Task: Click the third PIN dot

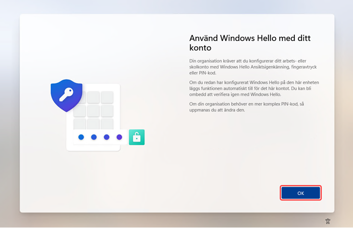Action: [106, 137]
